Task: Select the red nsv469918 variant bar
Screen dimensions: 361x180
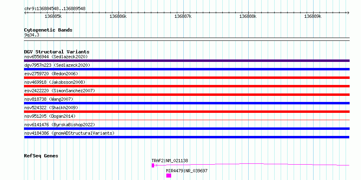Action: click(x=187, y=86)
